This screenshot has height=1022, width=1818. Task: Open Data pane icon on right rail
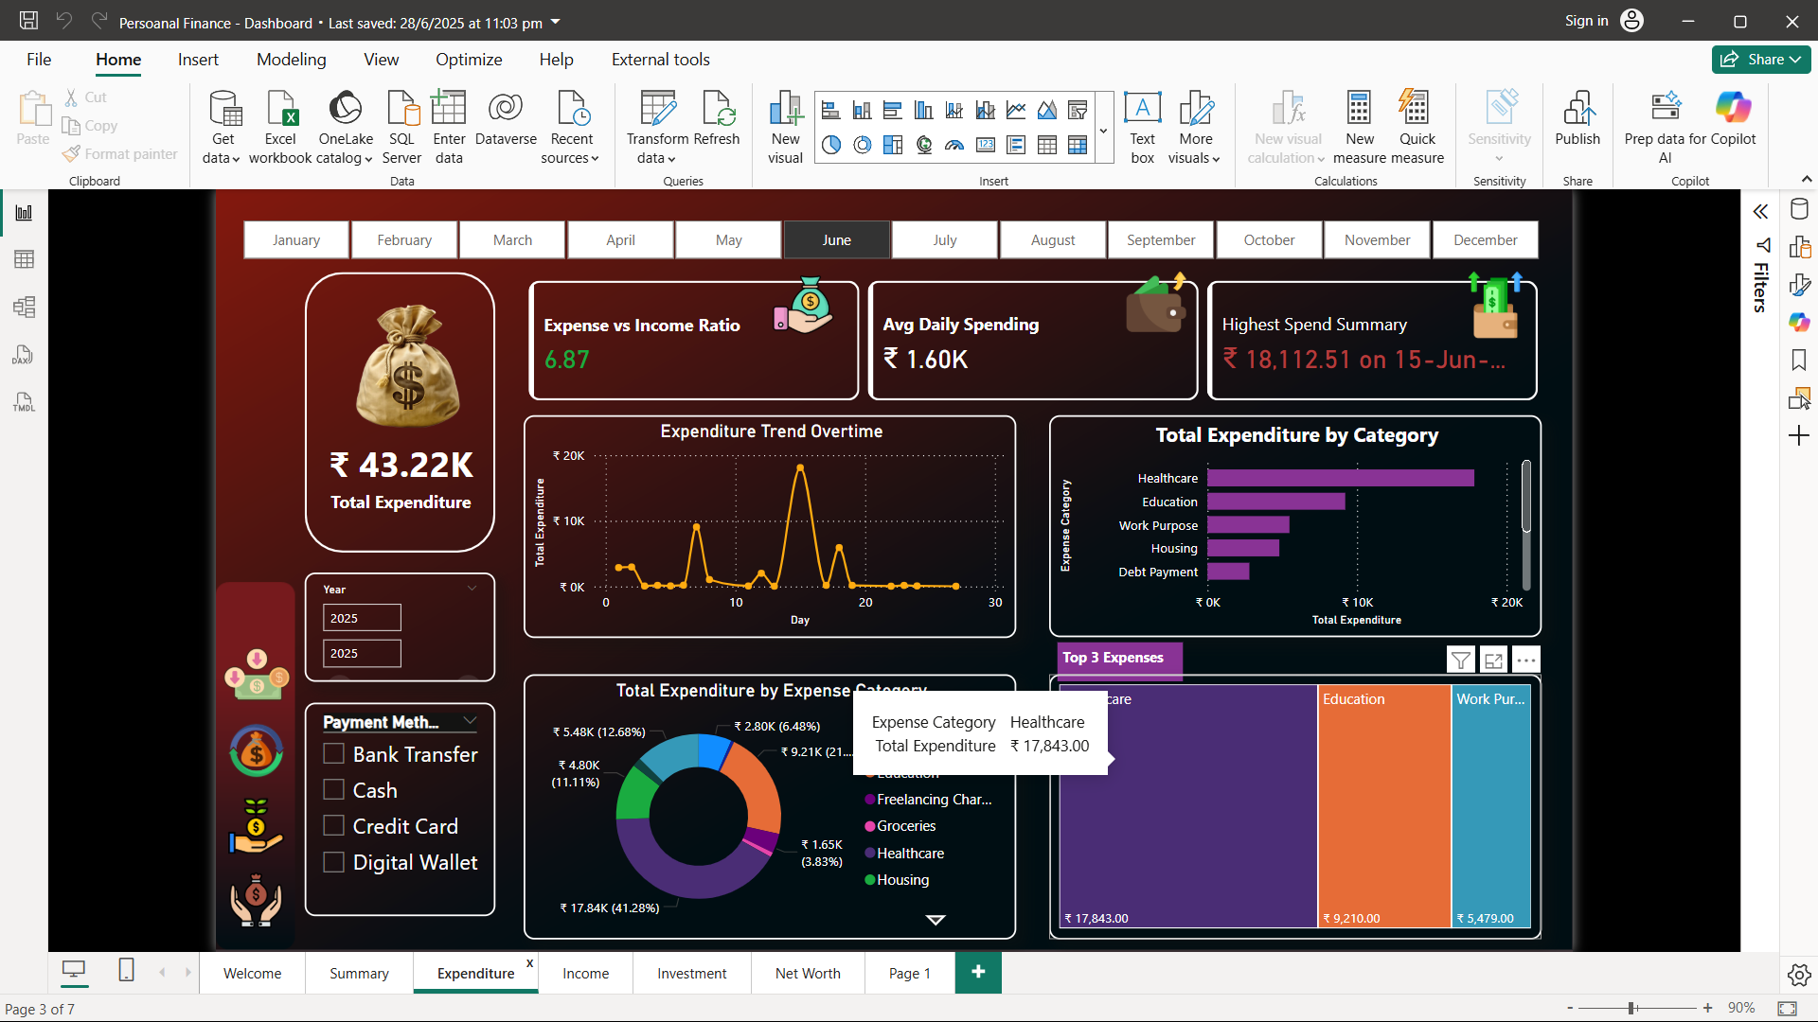[1799, 210]
